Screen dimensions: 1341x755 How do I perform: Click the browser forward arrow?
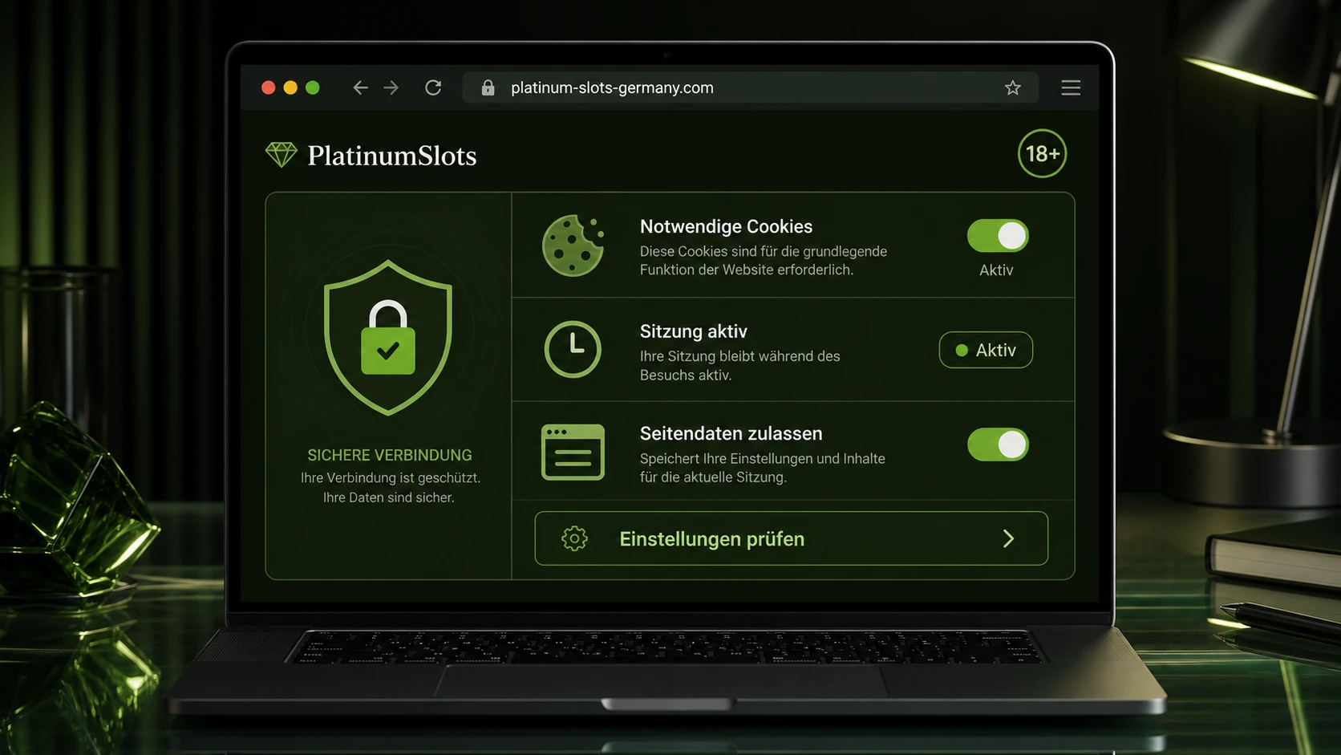(391, 87)
